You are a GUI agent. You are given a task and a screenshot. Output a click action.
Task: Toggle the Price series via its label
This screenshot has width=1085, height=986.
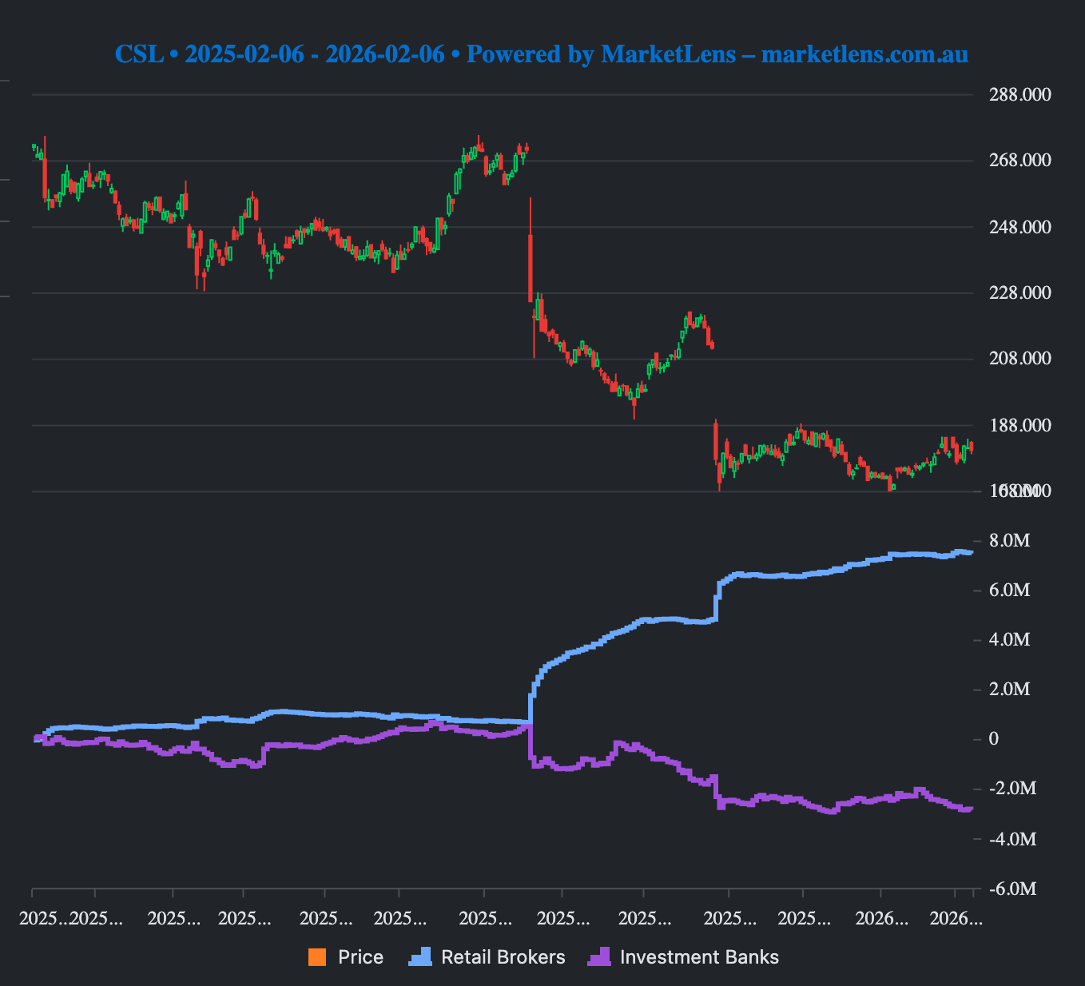pyautogui.click(x=360, y=957)
